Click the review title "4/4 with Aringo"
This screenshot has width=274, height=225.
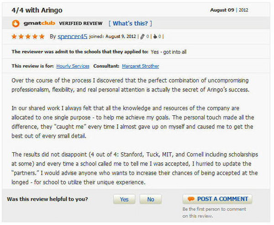click(x=37, y=10)
